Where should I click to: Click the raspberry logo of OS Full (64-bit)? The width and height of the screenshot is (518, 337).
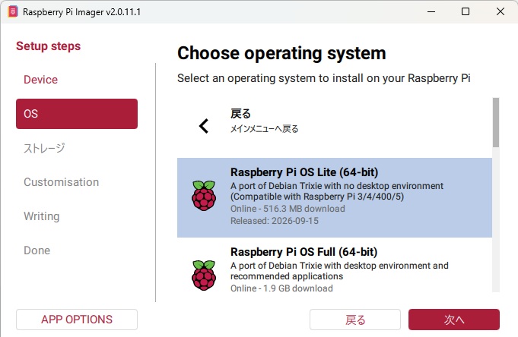204,276
